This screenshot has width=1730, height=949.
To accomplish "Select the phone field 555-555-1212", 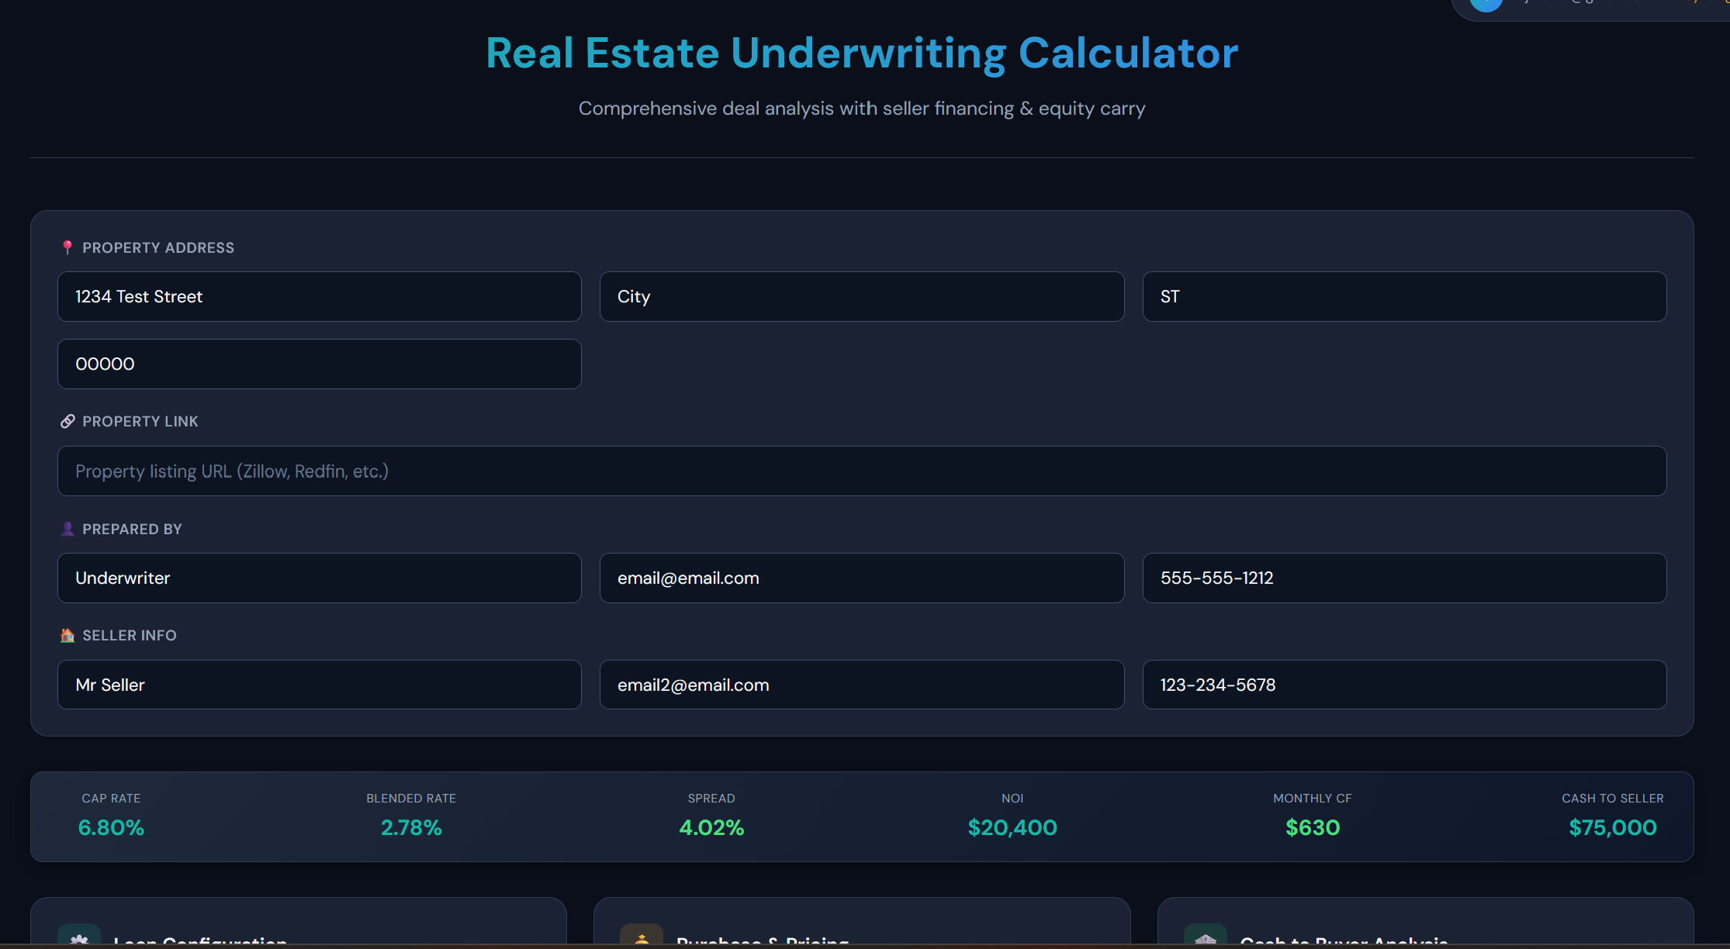I will [x=1404, y=578].
